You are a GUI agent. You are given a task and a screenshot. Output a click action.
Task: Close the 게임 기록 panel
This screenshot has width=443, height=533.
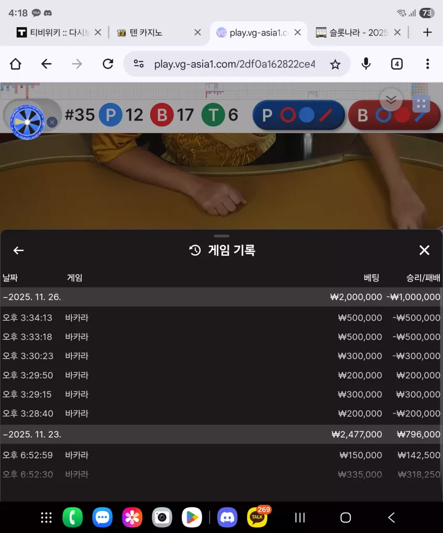(424, 251)
